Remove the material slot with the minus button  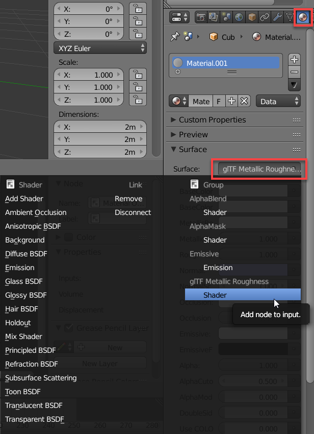[295, 72]
